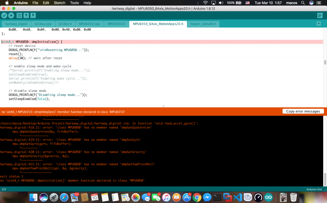Switch to the I2Cdev.cpp tab

pyautogui.click(x=43, y=24)
